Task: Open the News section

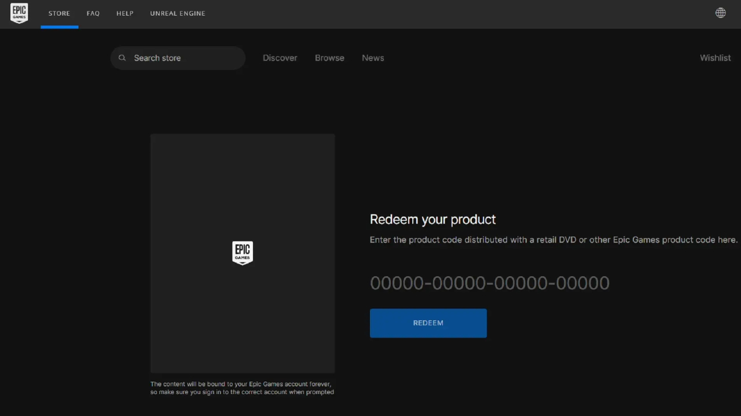Action: click(373, 58)
